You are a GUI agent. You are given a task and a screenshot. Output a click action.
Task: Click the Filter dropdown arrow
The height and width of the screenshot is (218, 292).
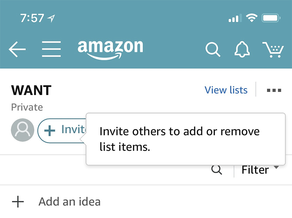277,167
